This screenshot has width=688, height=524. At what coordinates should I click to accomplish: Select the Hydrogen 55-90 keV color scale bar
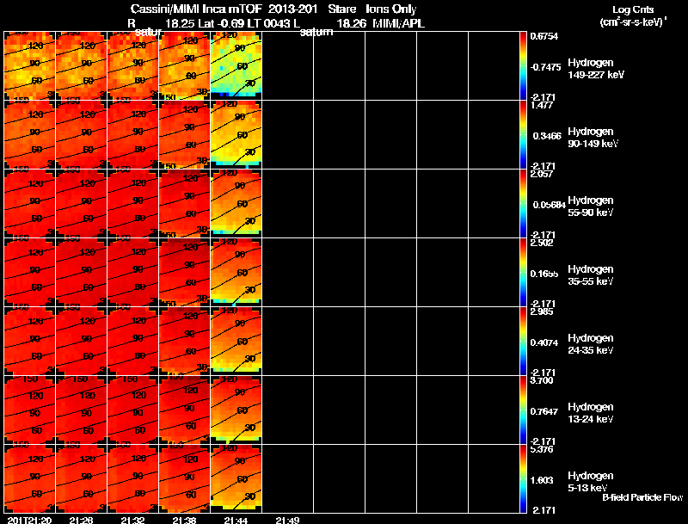point(523,203)
